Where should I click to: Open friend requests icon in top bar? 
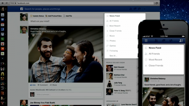[x=131, y=9]
